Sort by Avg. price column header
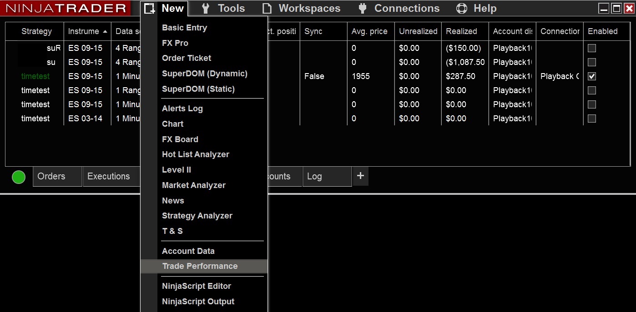The height and width of the screenshot is (312, 636). [371, 31]
